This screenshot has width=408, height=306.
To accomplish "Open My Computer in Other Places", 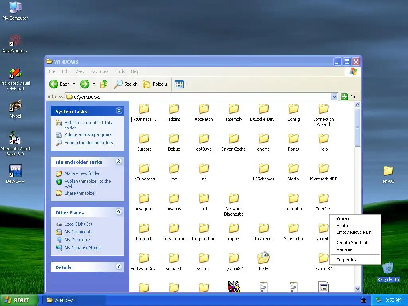I will [77, 240].
